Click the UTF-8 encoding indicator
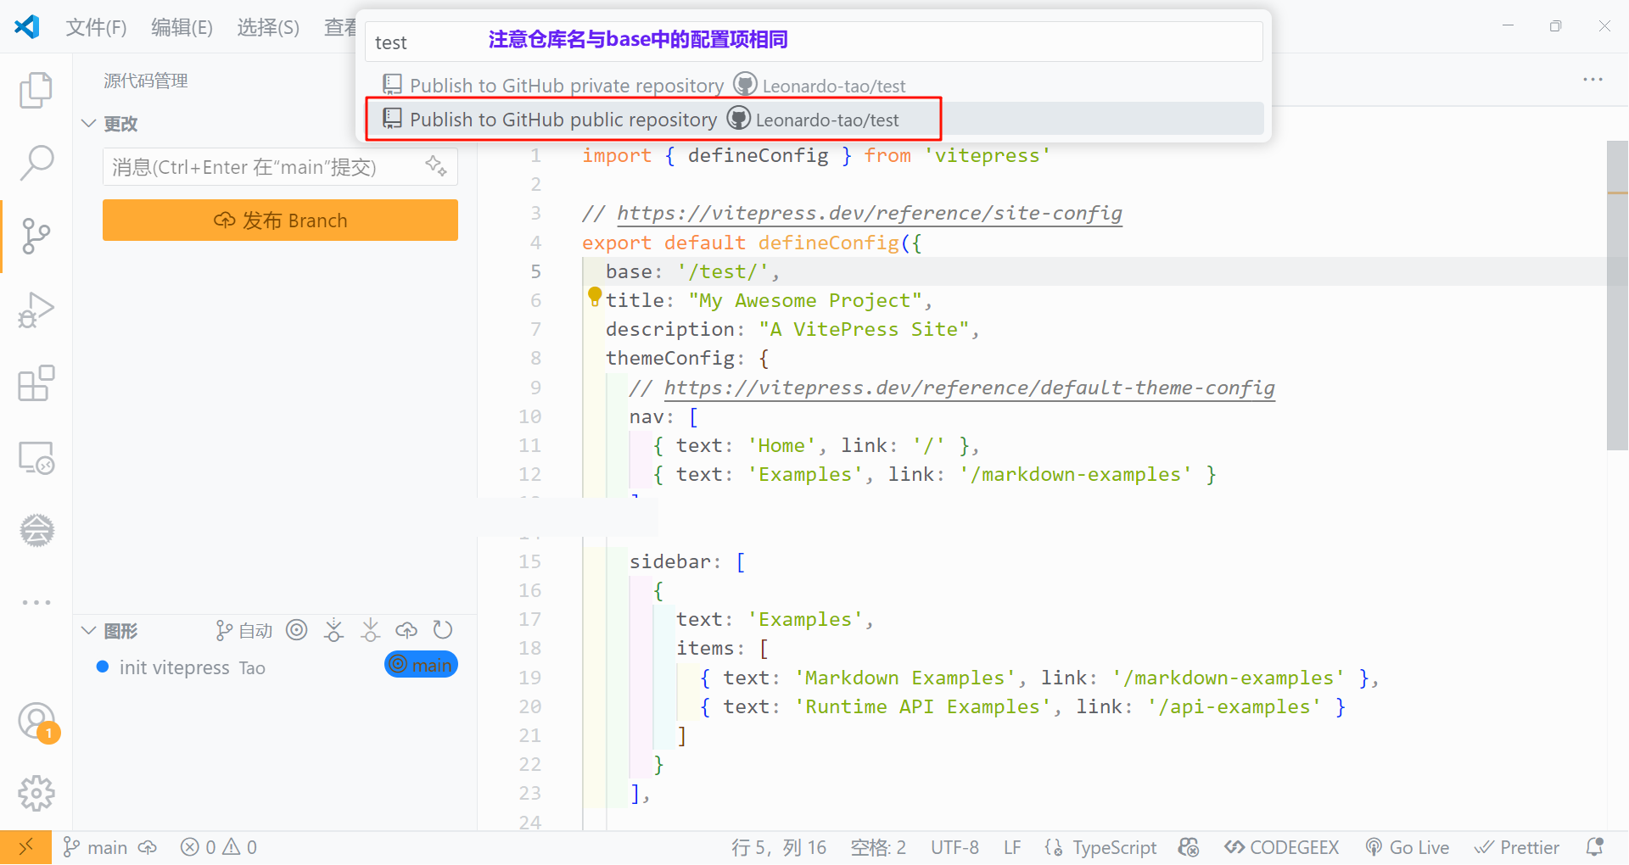 tap(954, 847)
